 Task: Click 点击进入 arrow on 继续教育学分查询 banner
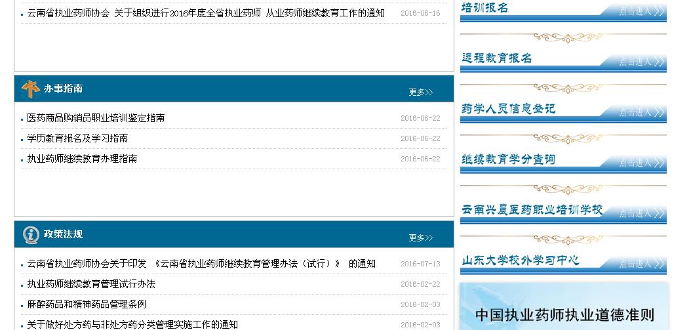click(x=642, y=163)
